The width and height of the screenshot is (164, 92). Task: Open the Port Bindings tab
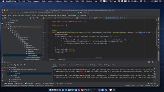coord(91,65)
